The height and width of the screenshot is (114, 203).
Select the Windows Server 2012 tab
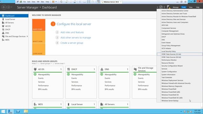click(111, 2)
